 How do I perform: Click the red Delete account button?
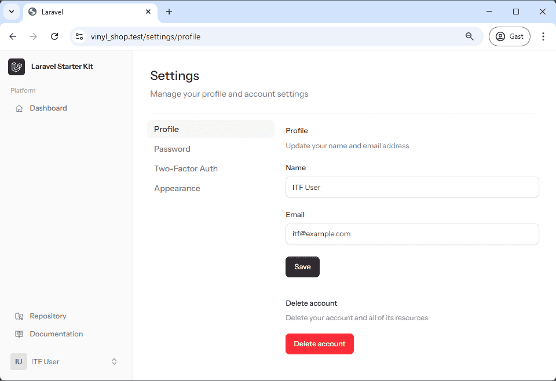pos(319,344)
